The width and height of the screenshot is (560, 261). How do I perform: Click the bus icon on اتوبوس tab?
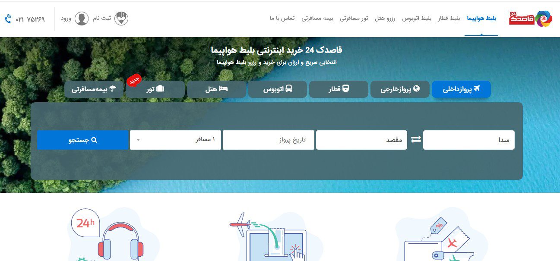tap(289, 89)
